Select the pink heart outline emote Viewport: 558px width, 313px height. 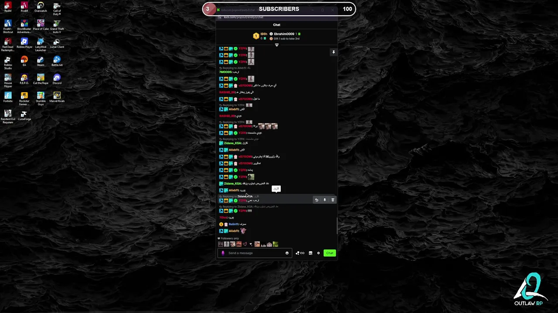click(x=245, y=244)
